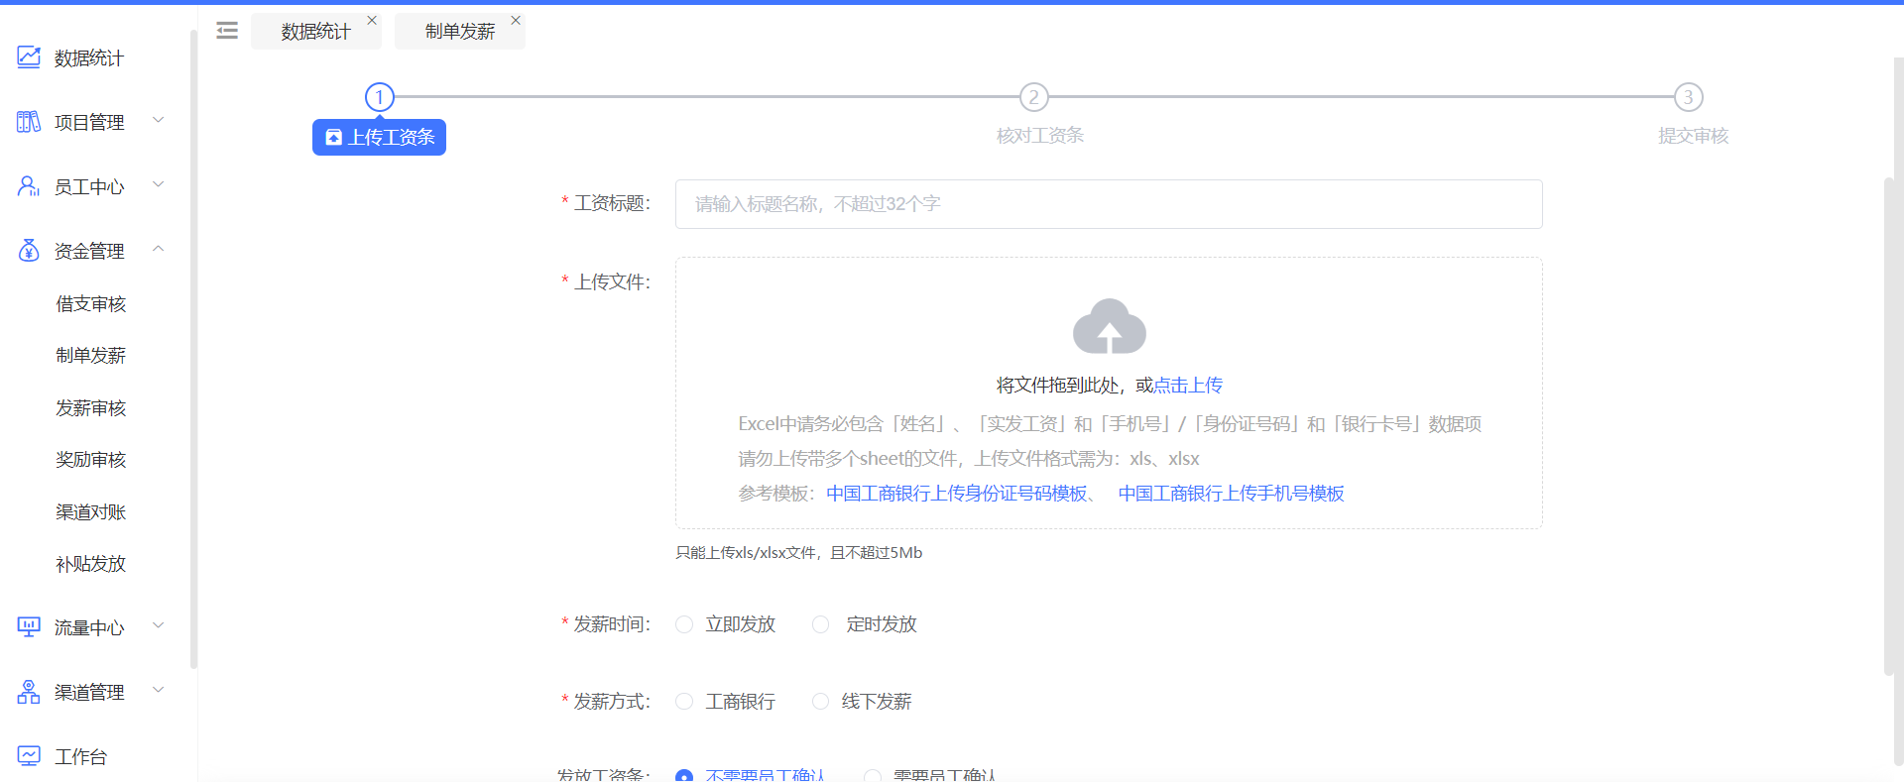Click step 1 circle in progress bar

380,97
